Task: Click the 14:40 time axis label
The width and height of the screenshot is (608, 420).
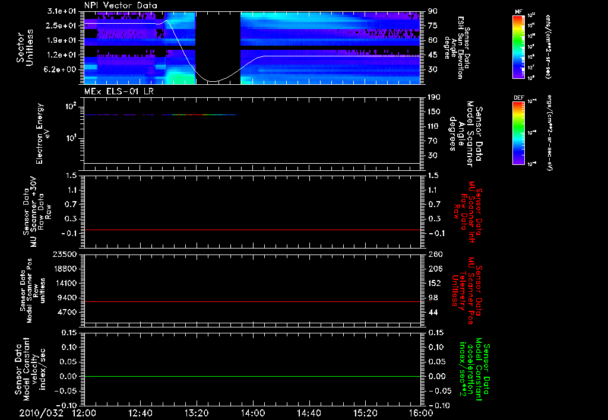Action: pyautogui.click(x=309, y=413)
